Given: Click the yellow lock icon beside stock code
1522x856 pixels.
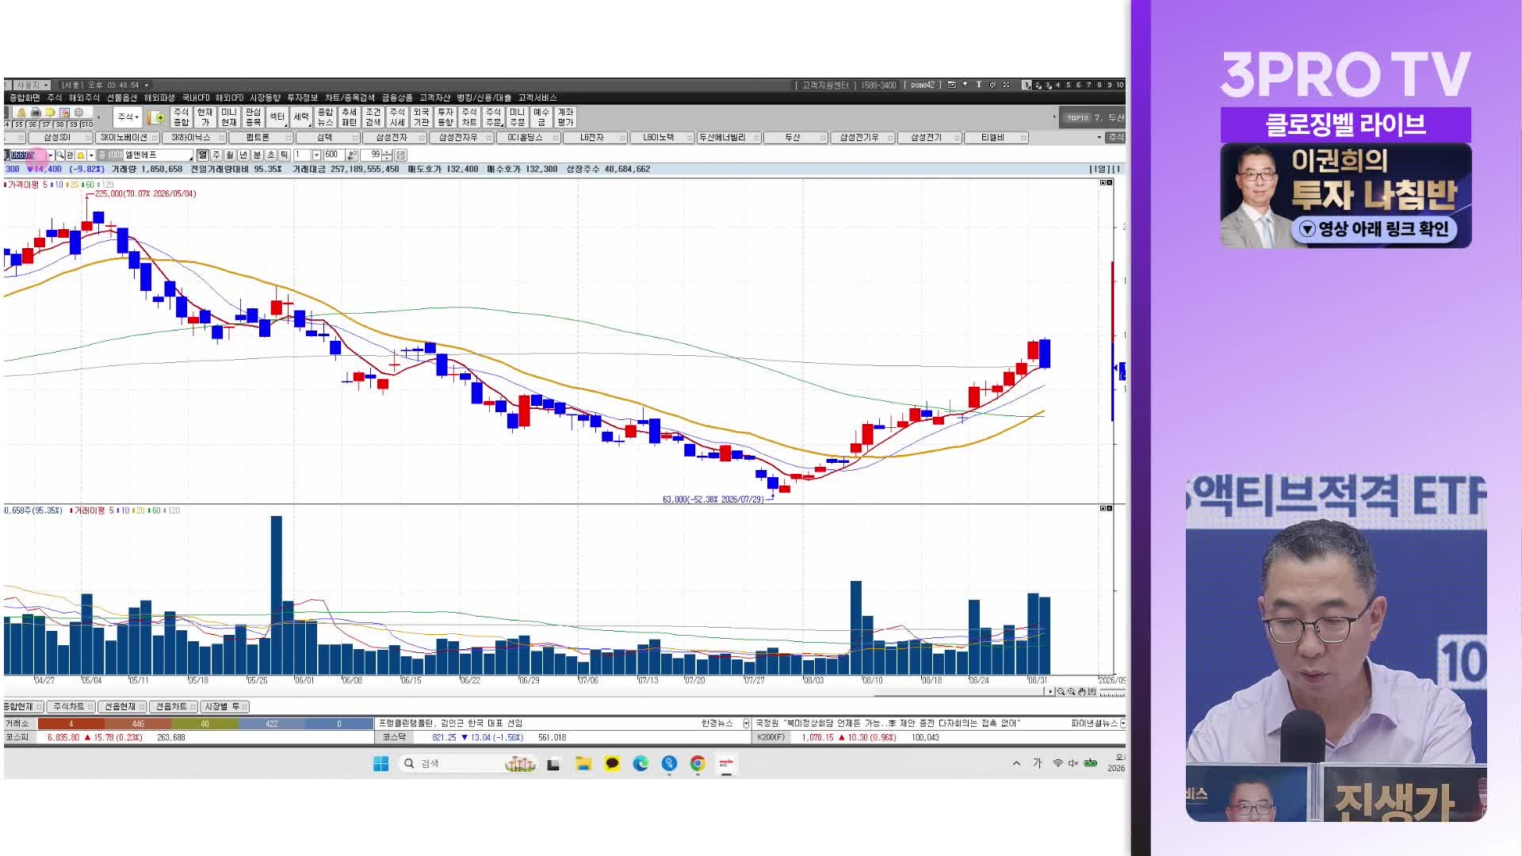Looking at the screenshot, I should [x=80, y=155].
